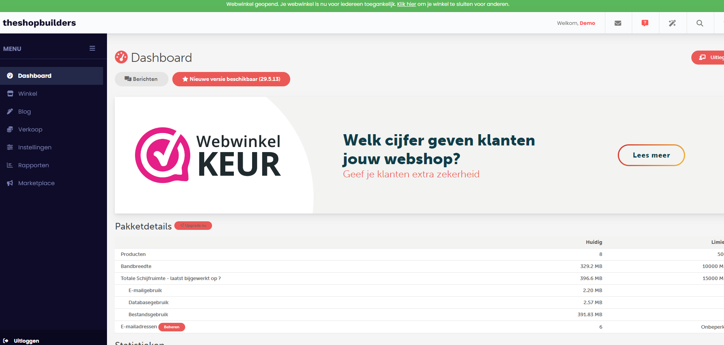Follow the 'Klik hier' link in banner
The width and height of the screenshot is (724, 345).
406,4
